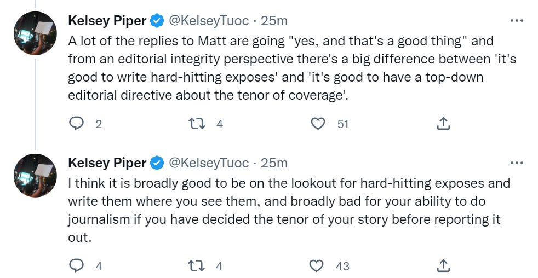This screenshot has width=538, height=278.
Task: Retweet the first tweet about editorial integrity
Action: click(x=196, y=124)
